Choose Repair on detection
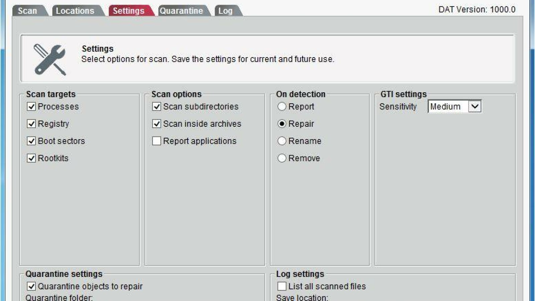The image size is (535, 301). [281, 123]
